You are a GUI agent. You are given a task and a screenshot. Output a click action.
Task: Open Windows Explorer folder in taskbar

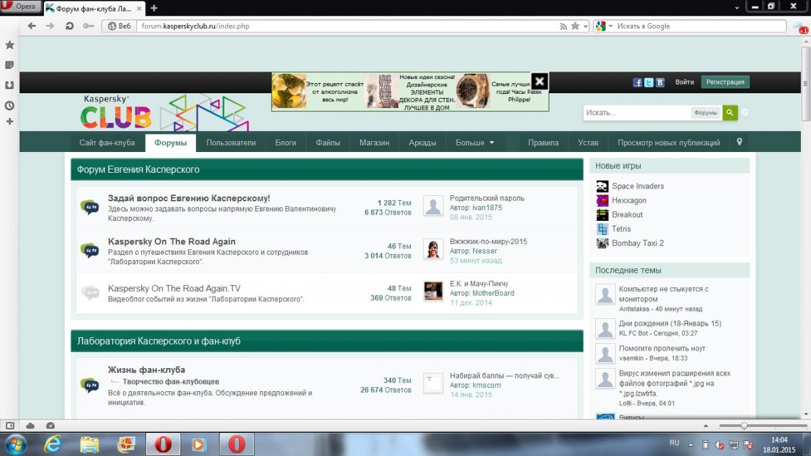90,445
